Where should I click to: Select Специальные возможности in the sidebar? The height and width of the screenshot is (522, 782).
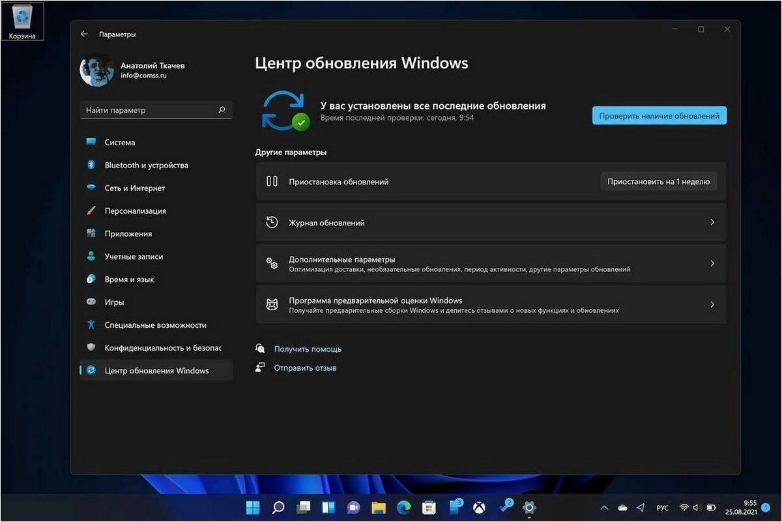pyautogui.click(x=156, y=325)
